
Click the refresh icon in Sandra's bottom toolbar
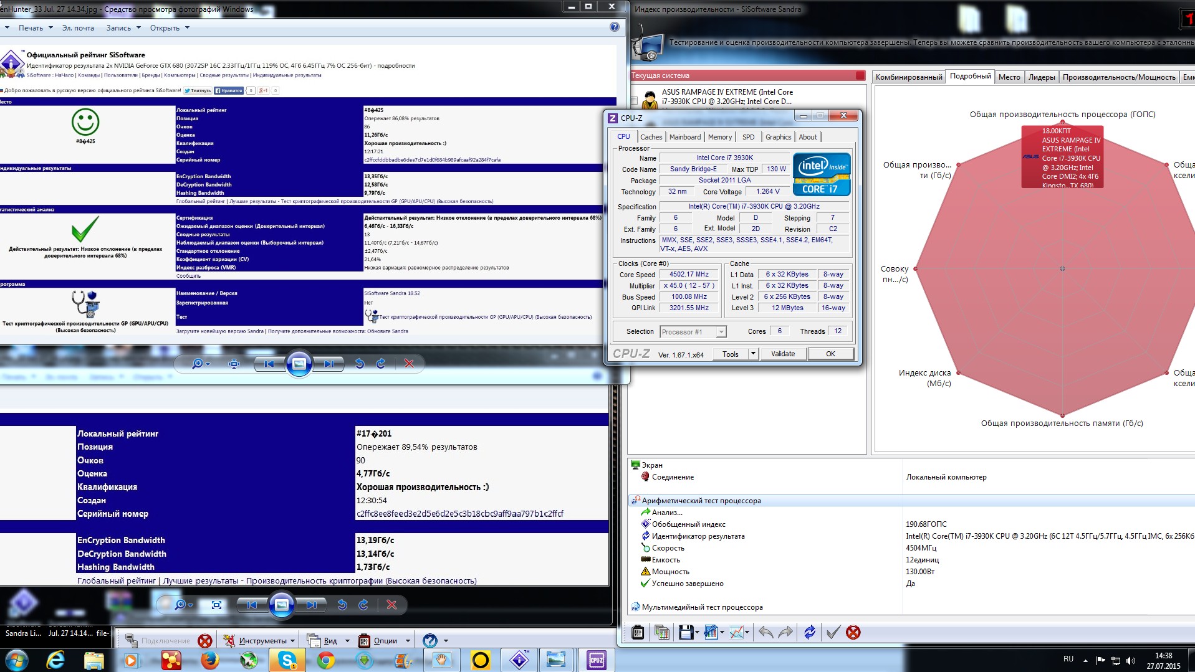809,633
